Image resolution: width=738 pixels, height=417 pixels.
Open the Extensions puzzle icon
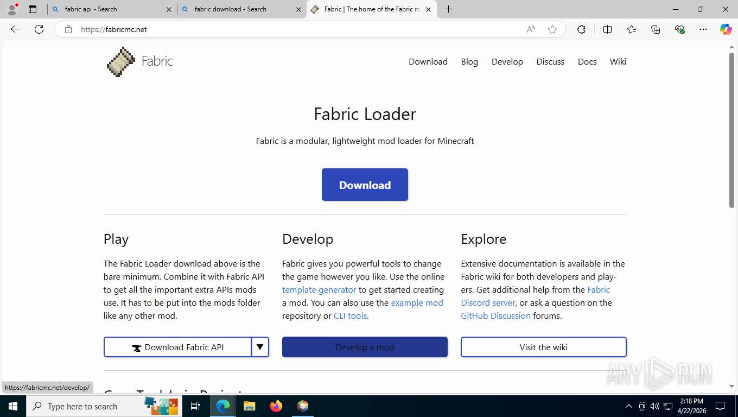pos(581,29)
